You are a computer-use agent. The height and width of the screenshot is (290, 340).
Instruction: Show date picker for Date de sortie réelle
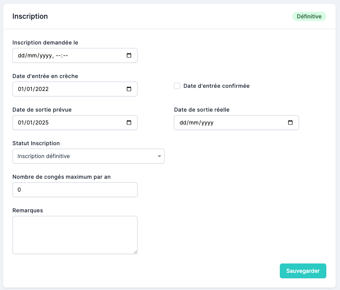pyautogui.click(x=290, y=123)
